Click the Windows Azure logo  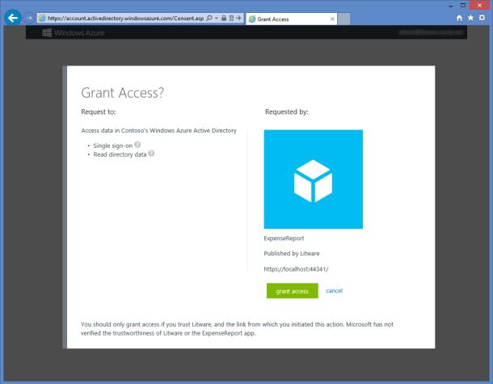(74, 32)
